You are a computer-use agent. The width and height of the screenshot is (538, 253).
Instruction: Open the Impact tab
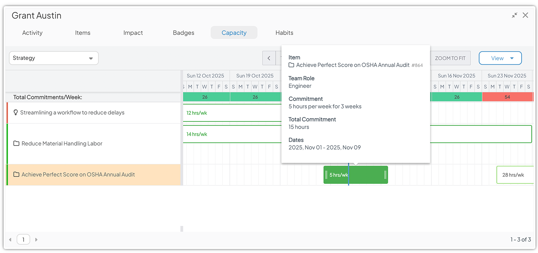pos(133,32)
